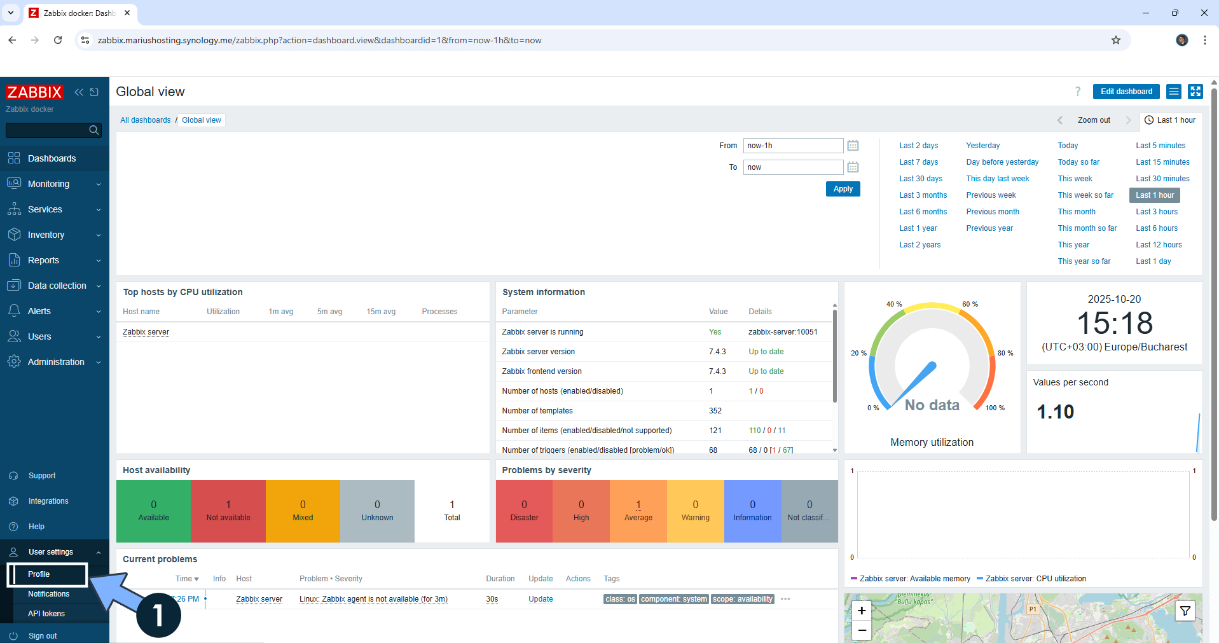Click the From time input field
This screenshot has width=1219, height=643.
793,146
